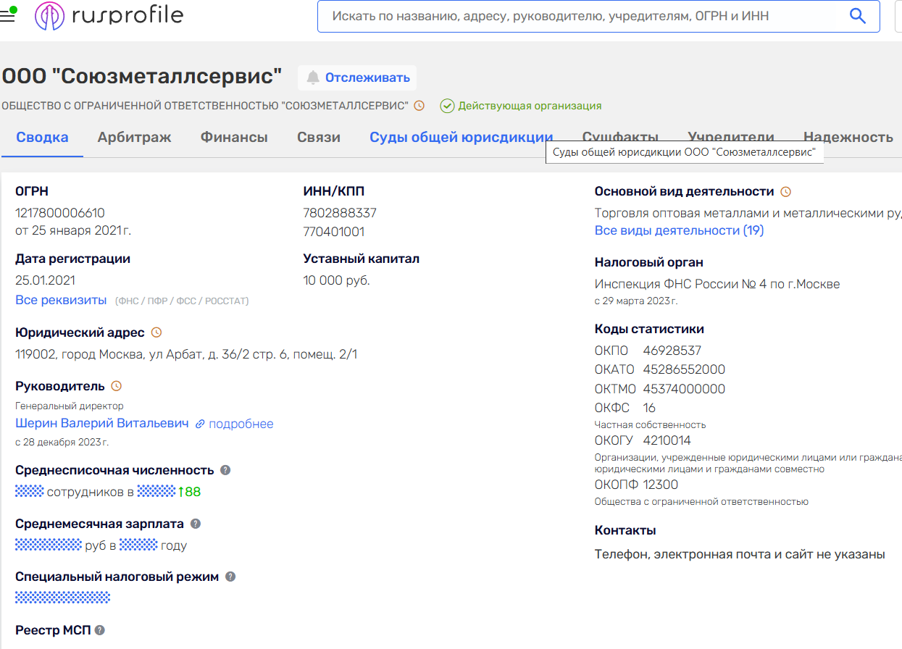Click the ОКОГУ code 4210014

click(x=667, y=440)
